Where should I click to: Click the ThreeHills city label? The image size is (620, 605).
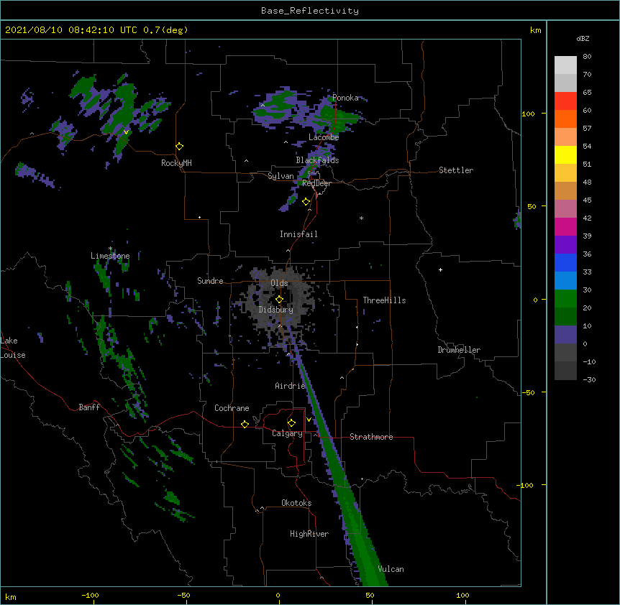click(x=384, y=300)
